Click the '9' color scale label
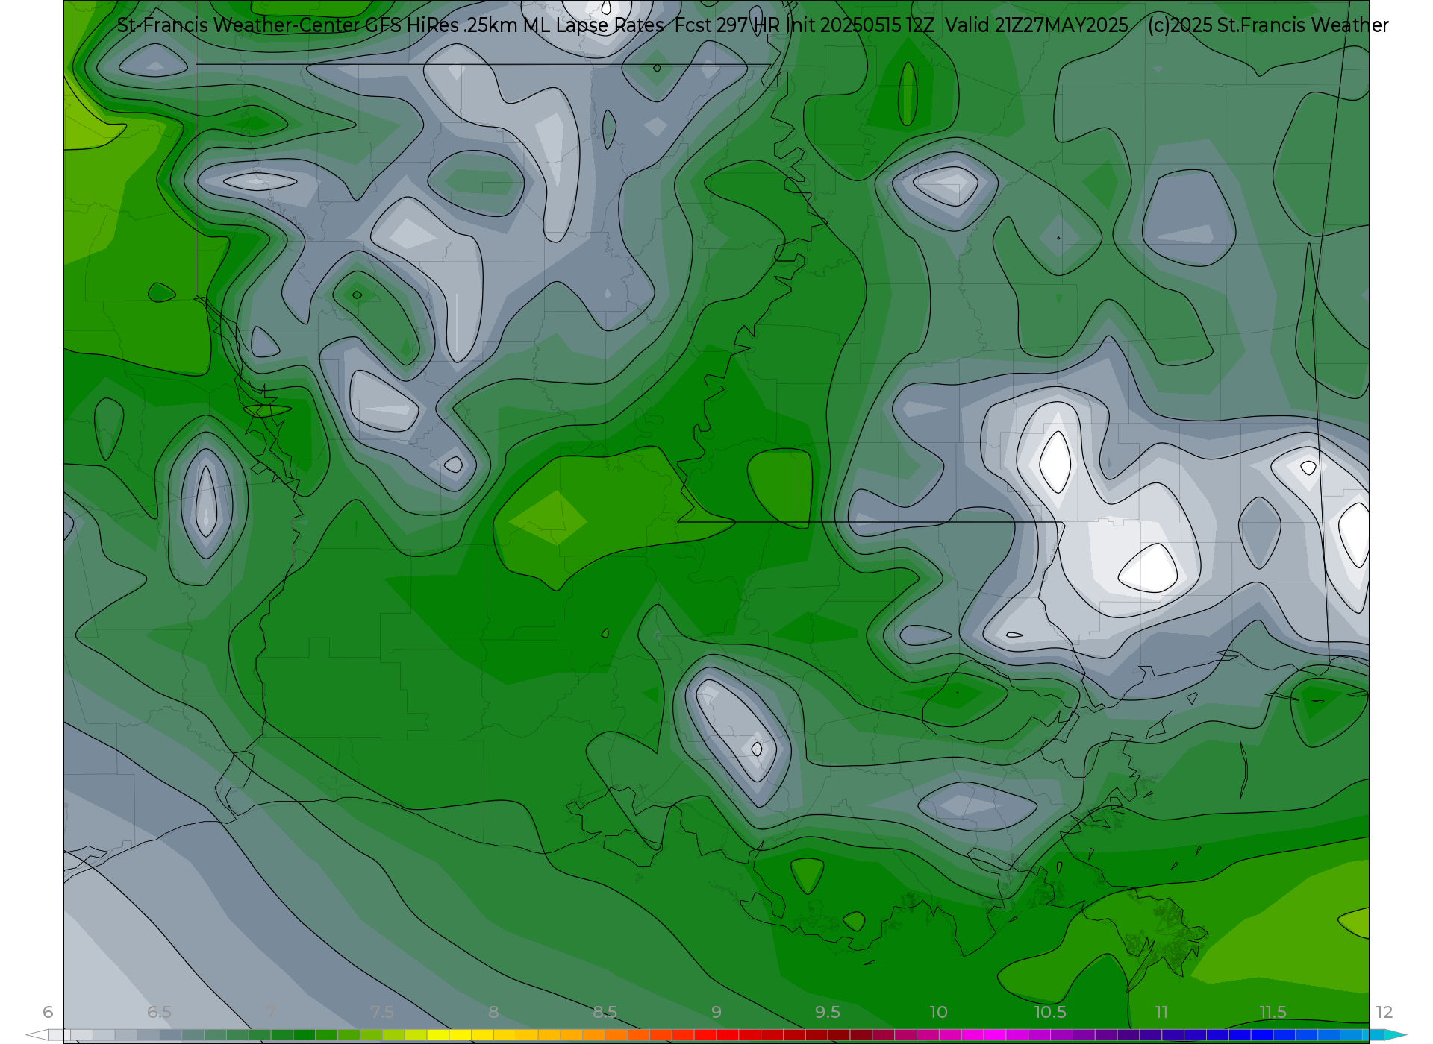The height and width of the screenshot is (1044, 1433). [x=716, y=1012]
